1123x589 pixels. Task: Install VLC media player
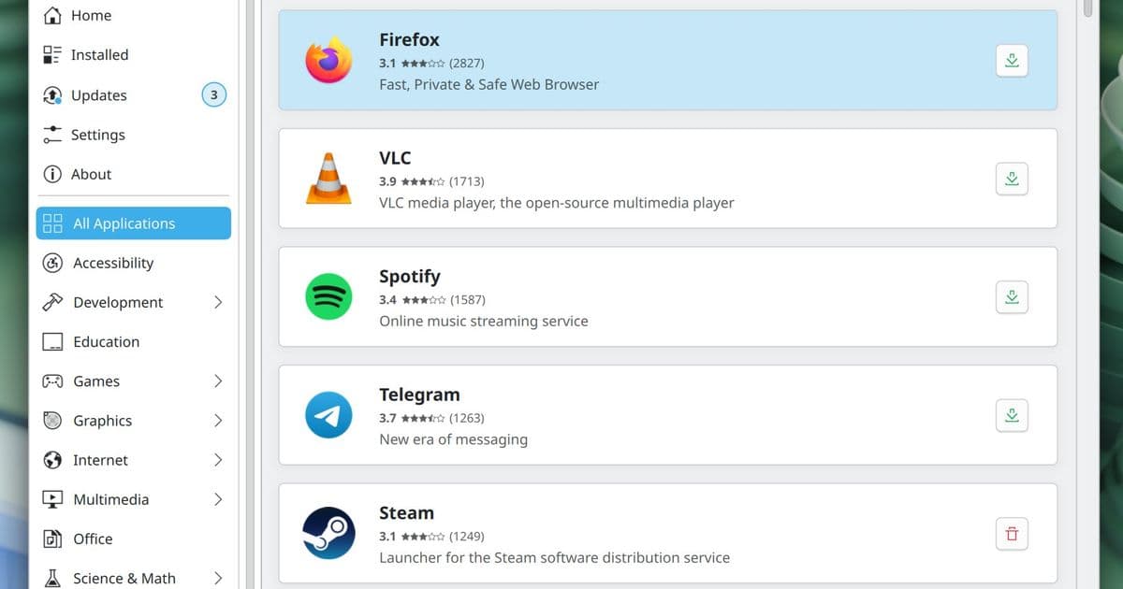tap(1012, 178)
